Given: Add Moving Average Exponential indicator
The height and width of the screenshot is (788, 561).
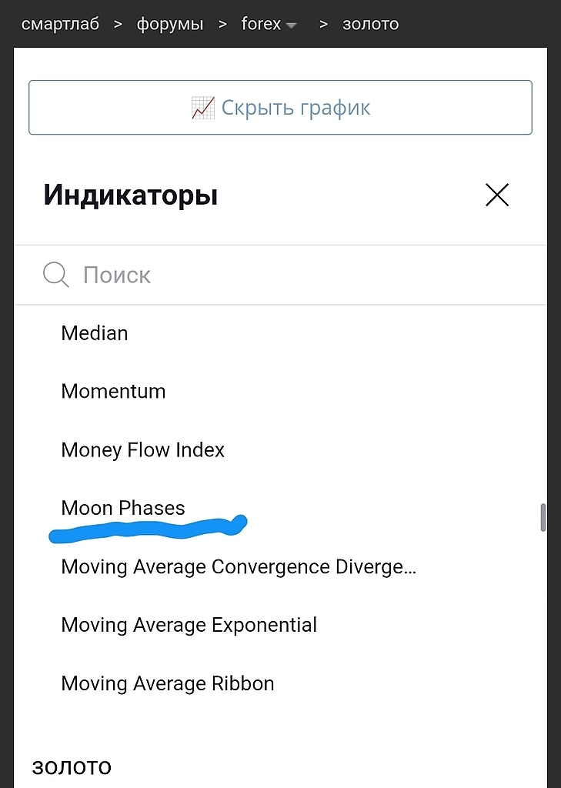Looking at the screenshot, I should tap(189, 625).
